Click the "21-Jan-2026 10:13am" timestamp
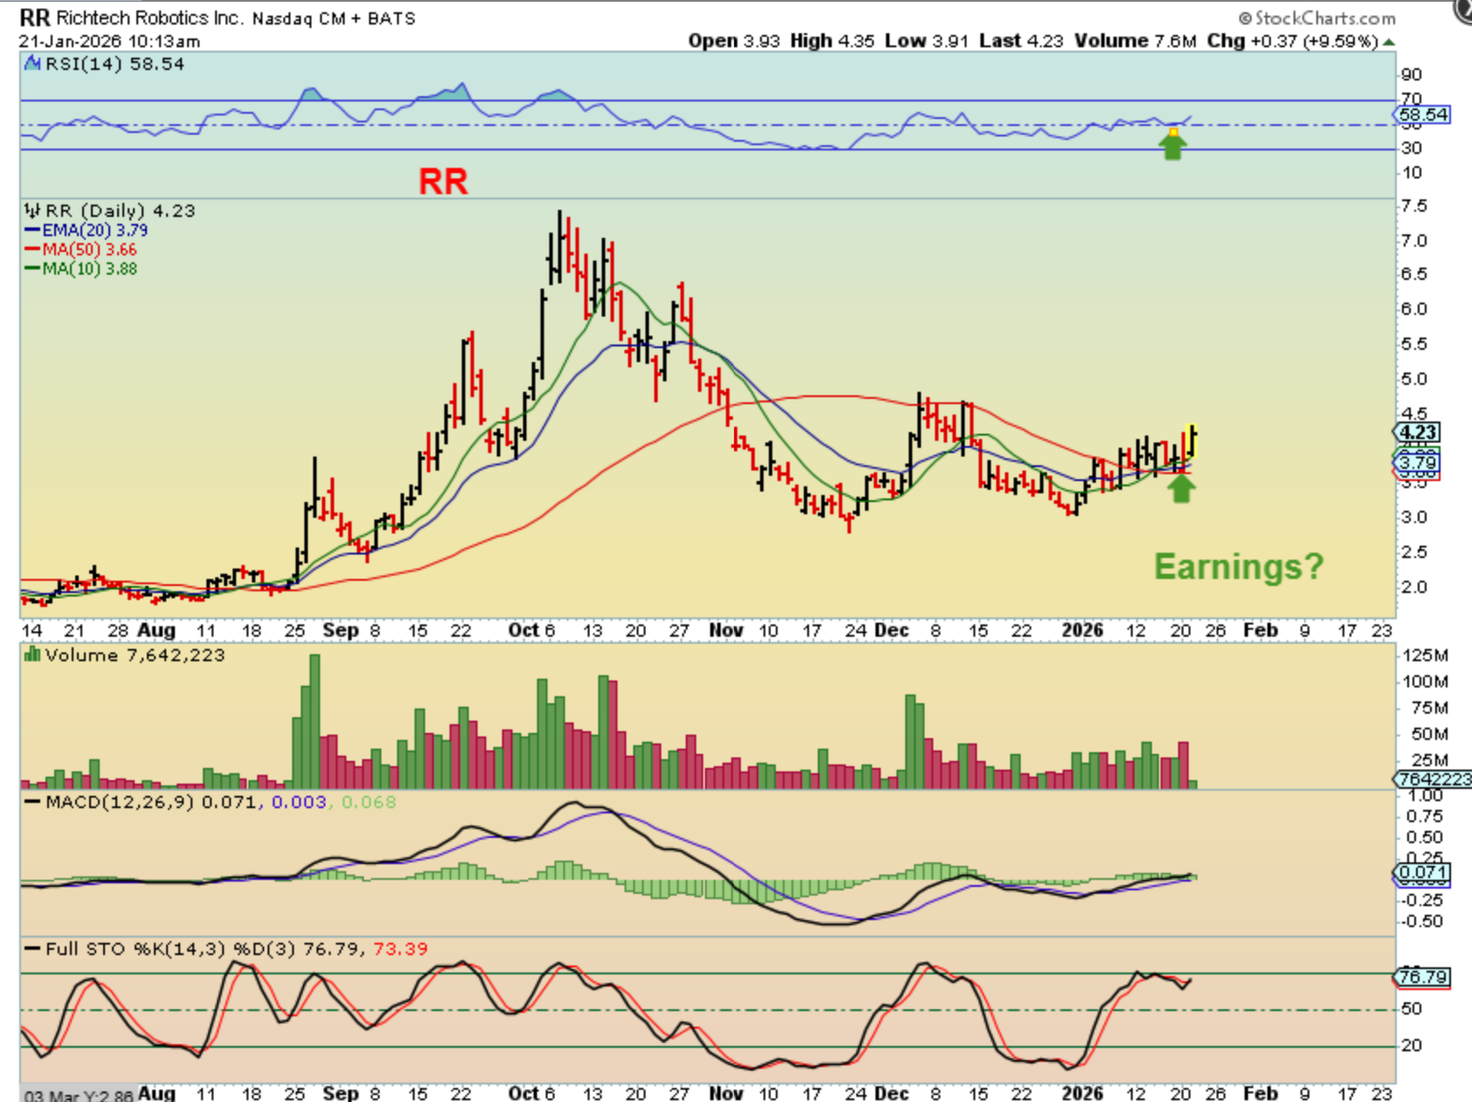 pyautogui.click(x=109, y=41)
